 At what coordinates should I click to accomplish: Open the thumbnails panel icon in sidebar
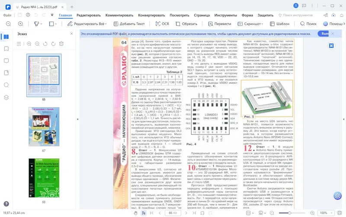(6, 37)
